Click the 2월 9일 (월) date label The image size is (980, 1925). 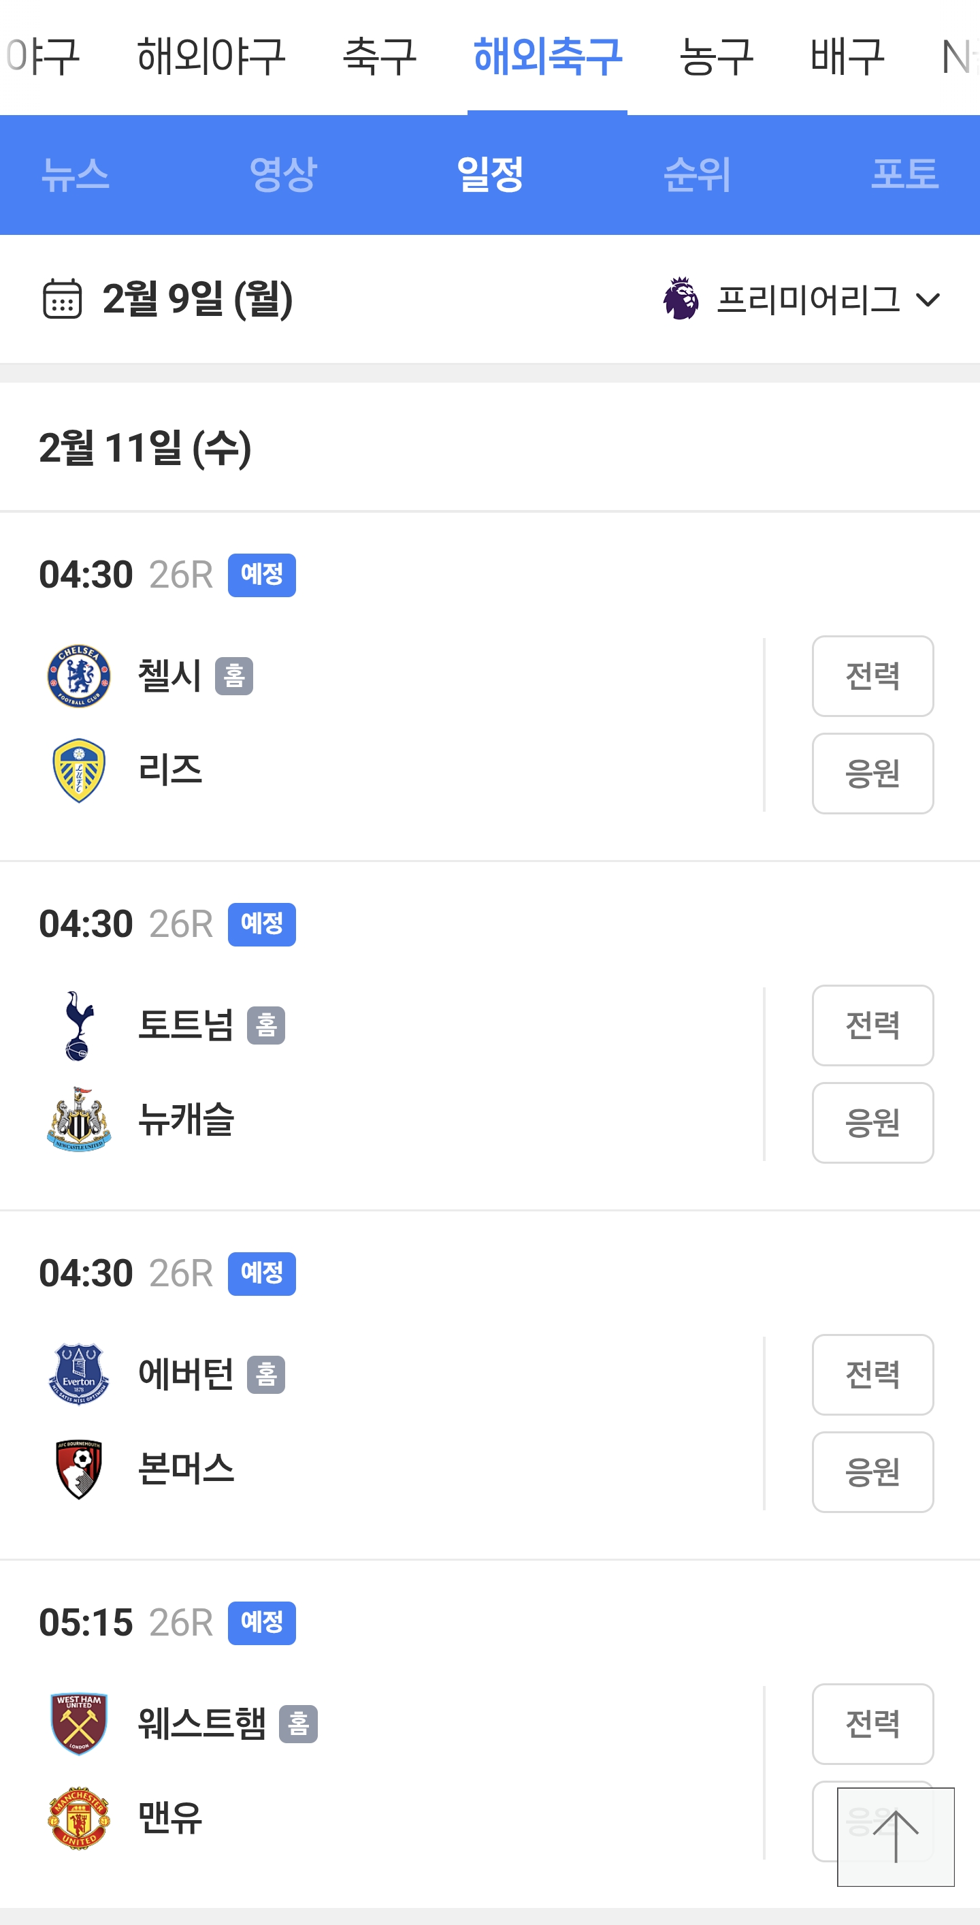[x=197, y=299]
